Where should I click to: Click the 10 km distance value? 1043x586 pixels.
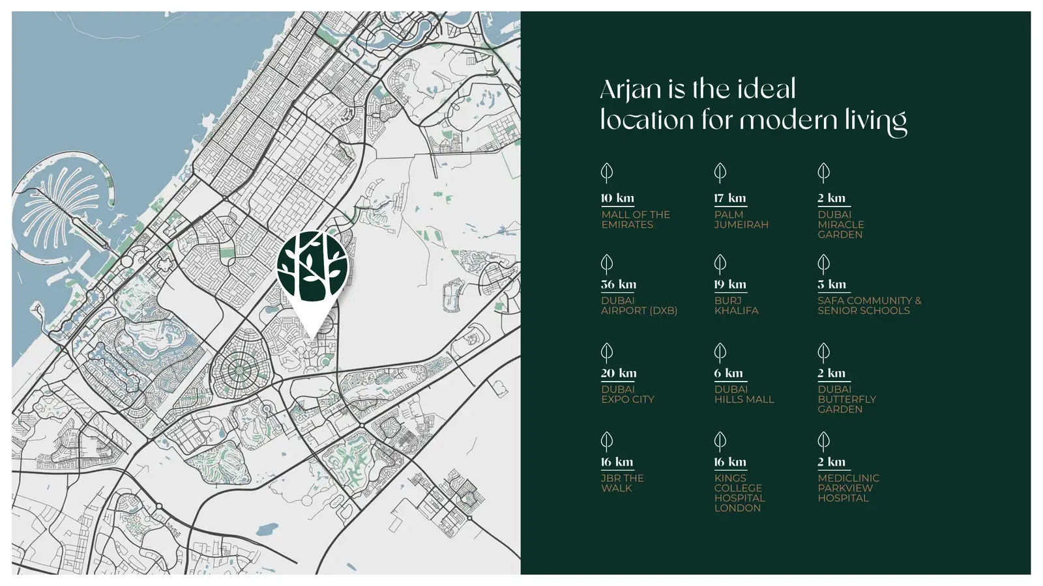tap(617, 198)
